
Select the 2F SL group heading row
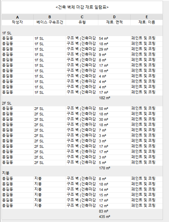click(82, 103)
